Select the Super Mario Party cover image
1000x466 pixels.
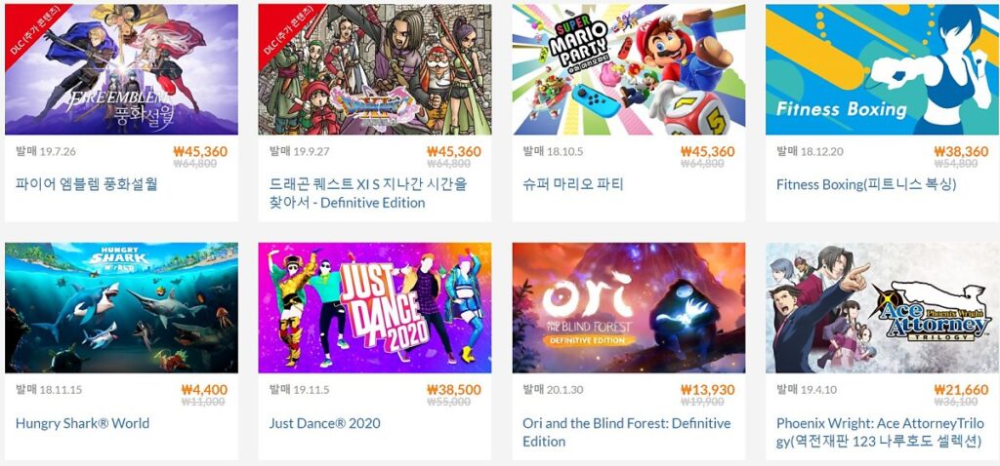pyautogui.click(x=629, y=69)
